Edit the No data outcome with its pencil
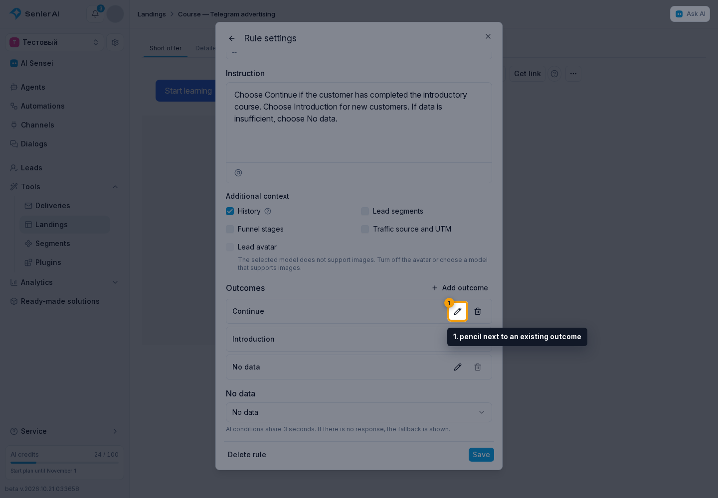This screenshot has width=718, height=498. pyautogui.click(x=458, y=367)
